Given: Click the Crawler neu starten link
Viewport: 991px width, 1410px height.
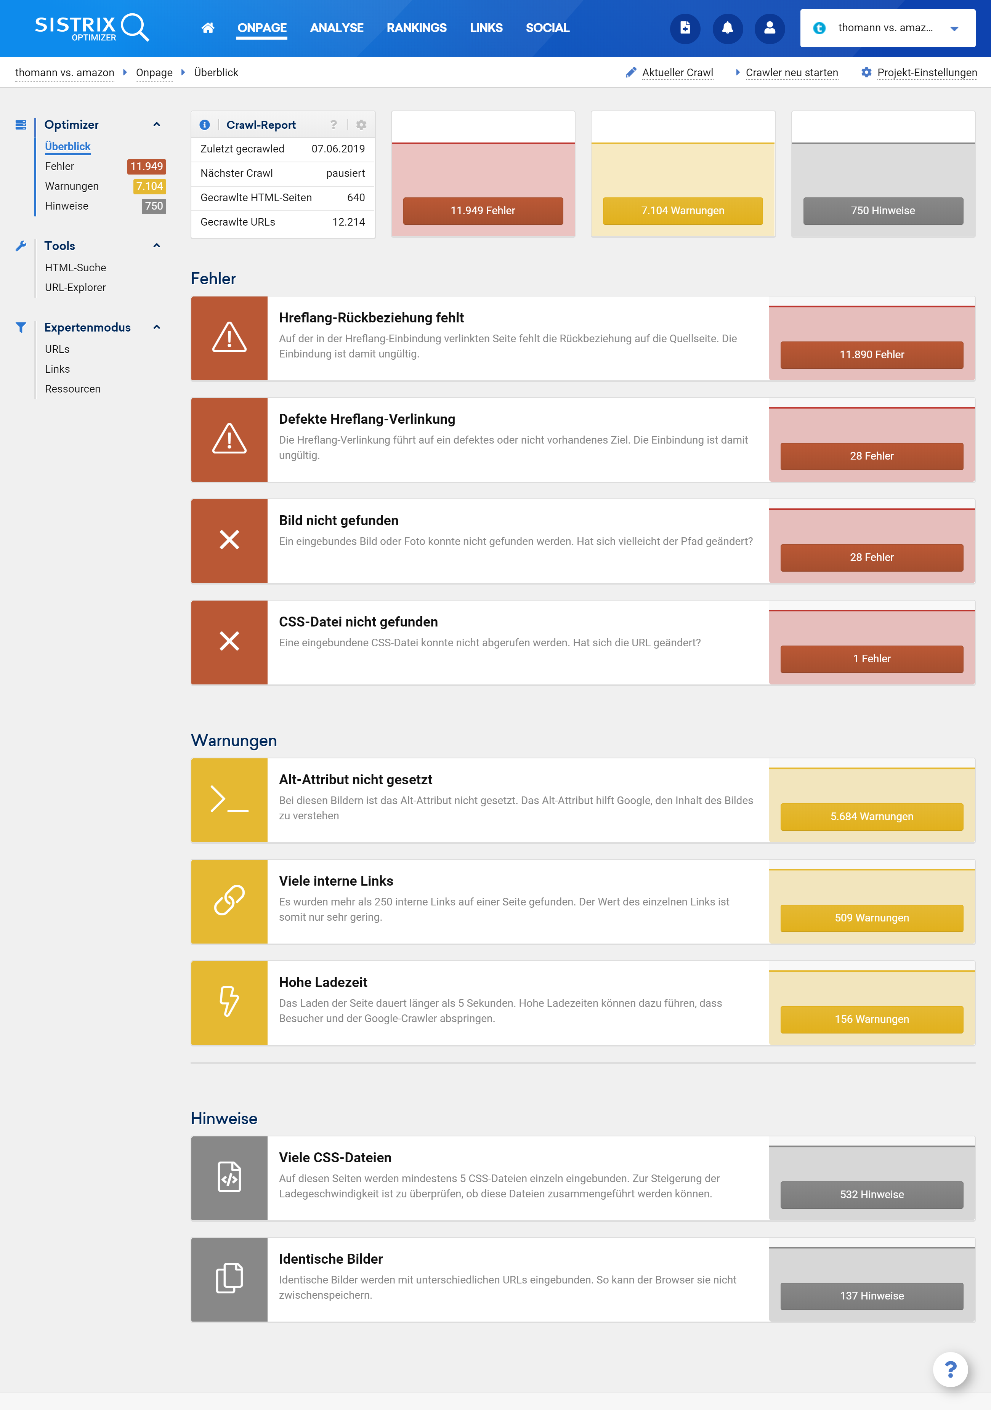Looking at the screenshot, I should coord(791,72).
